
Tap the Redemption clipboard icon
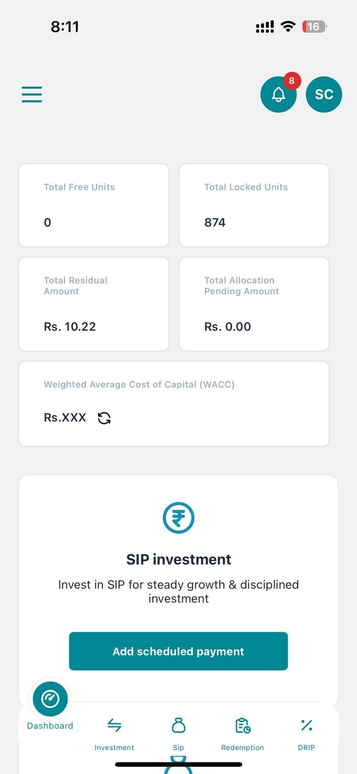(x=243, y=725)
